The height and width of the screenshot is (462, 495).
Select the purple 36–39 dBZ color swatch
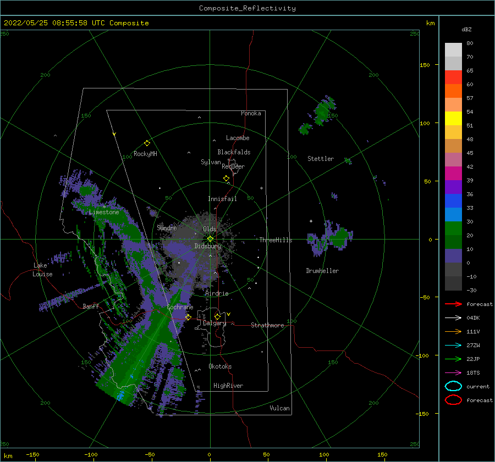coord(453,187)
